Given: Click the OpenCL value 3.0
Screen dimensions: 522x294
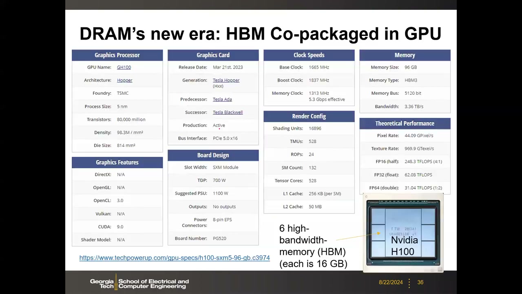Looking at the screenshot, I should 120,200.
